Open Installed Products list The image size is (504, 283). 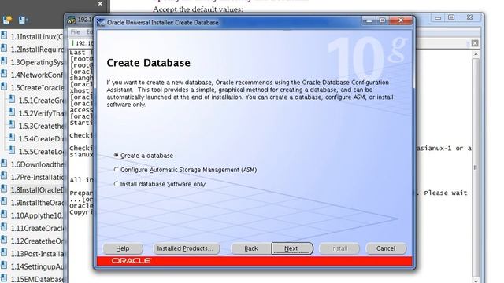(187, 248)
